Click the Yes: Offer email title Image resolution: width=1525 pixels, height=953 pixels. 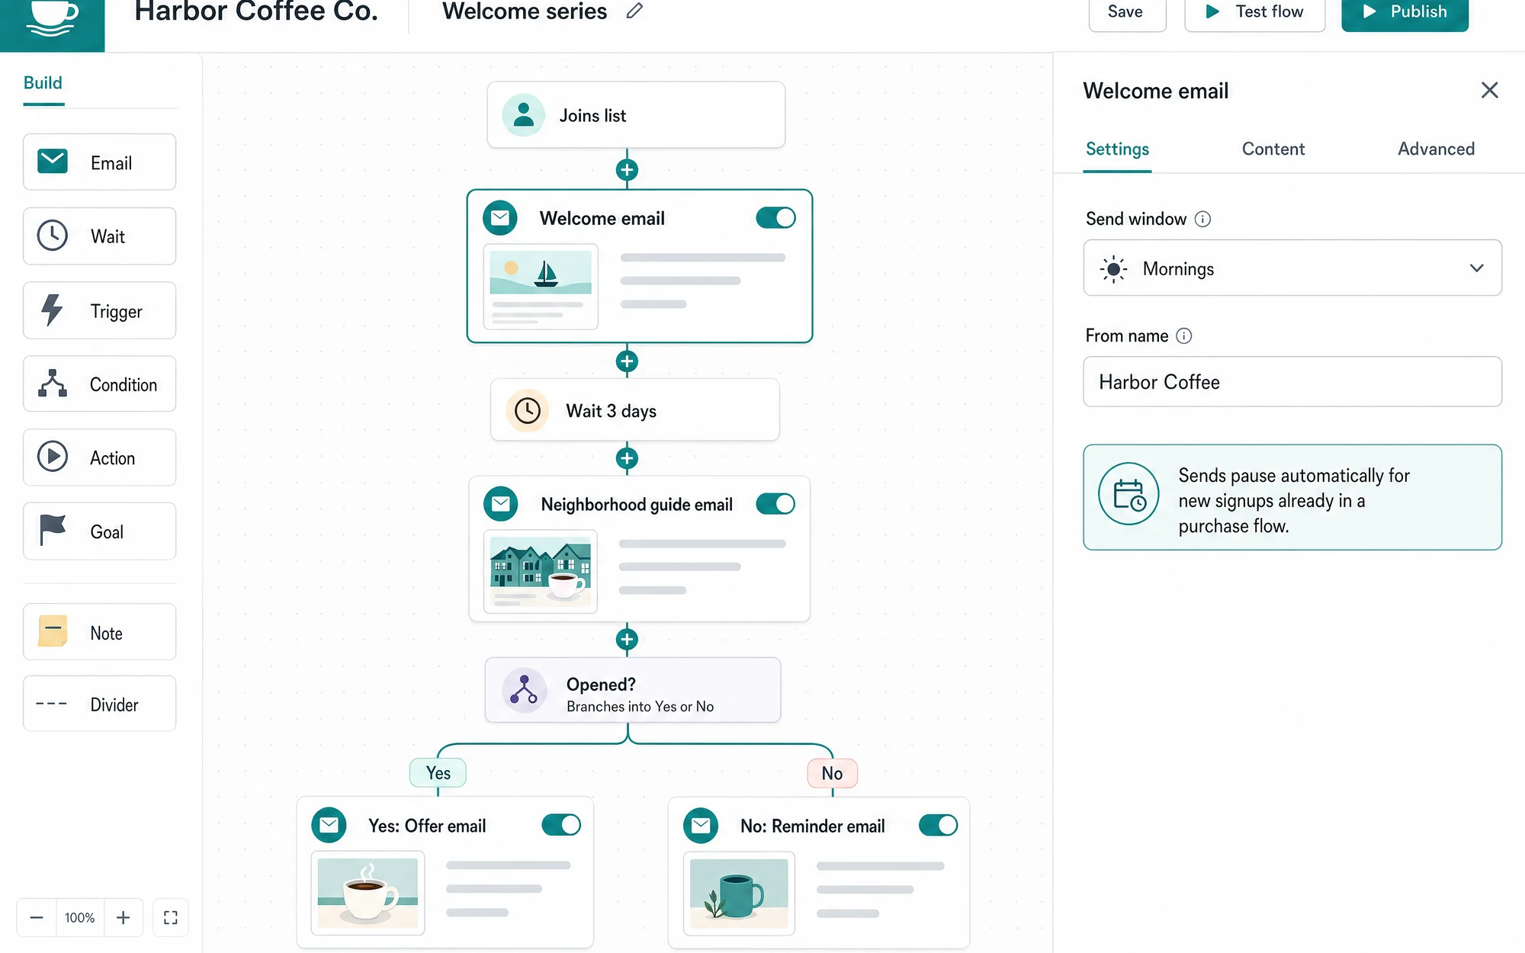pyautogui.click(x=427, y=826)
